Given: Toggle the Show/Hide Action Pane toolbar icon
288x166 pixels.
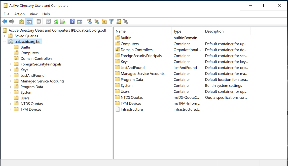Looking at the screenshot, I should 80,21.
